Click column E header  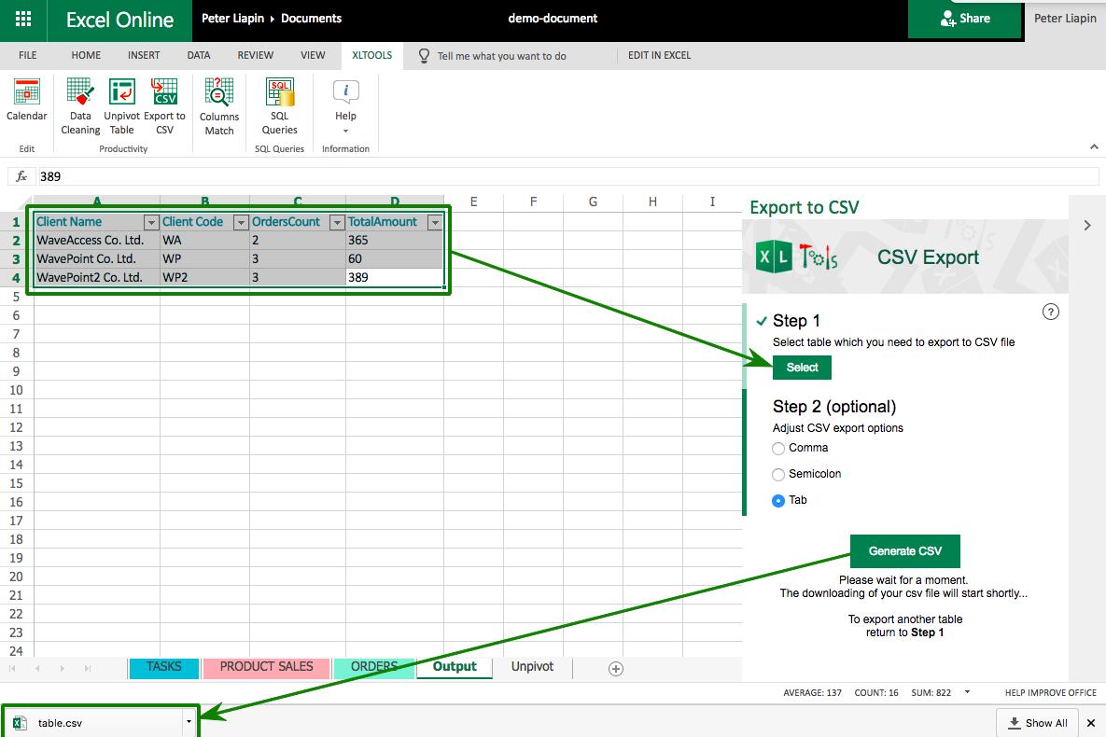473,202
